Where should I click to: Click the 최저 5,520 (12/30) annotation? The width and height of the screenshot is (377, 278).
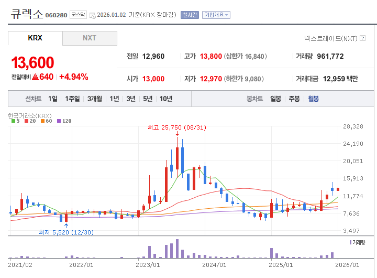[x=66, y=232]
